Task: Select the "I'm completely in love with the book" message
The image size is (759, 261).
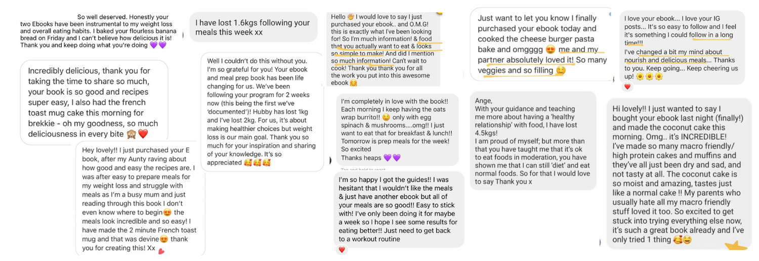Action: pyautogui.click(x=398, y=129)
